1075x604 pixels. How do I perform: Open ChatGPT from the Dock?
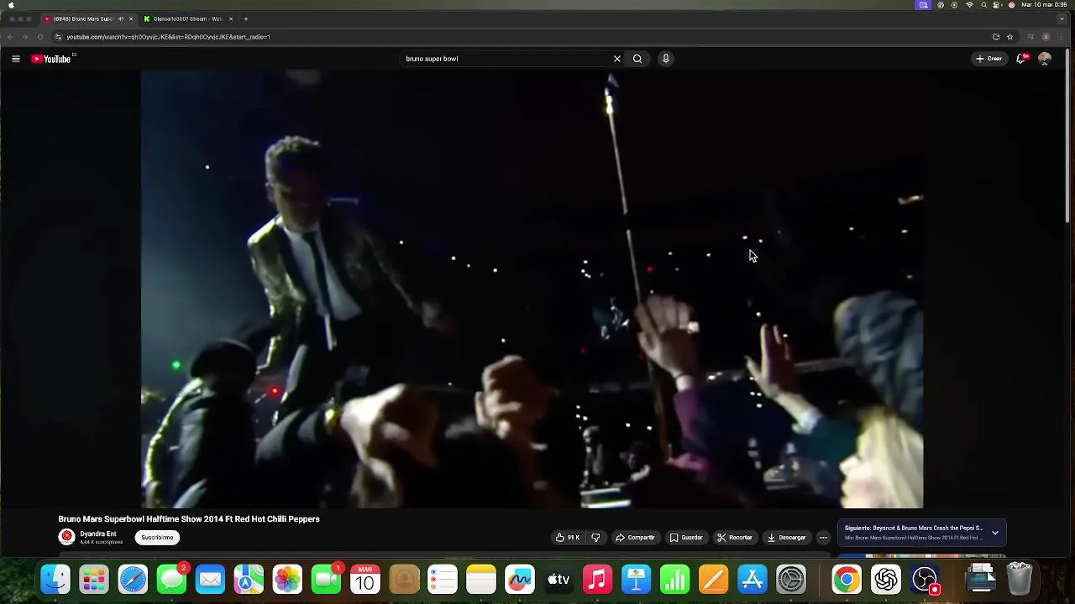pyautogui.click(x=885, y=579)
